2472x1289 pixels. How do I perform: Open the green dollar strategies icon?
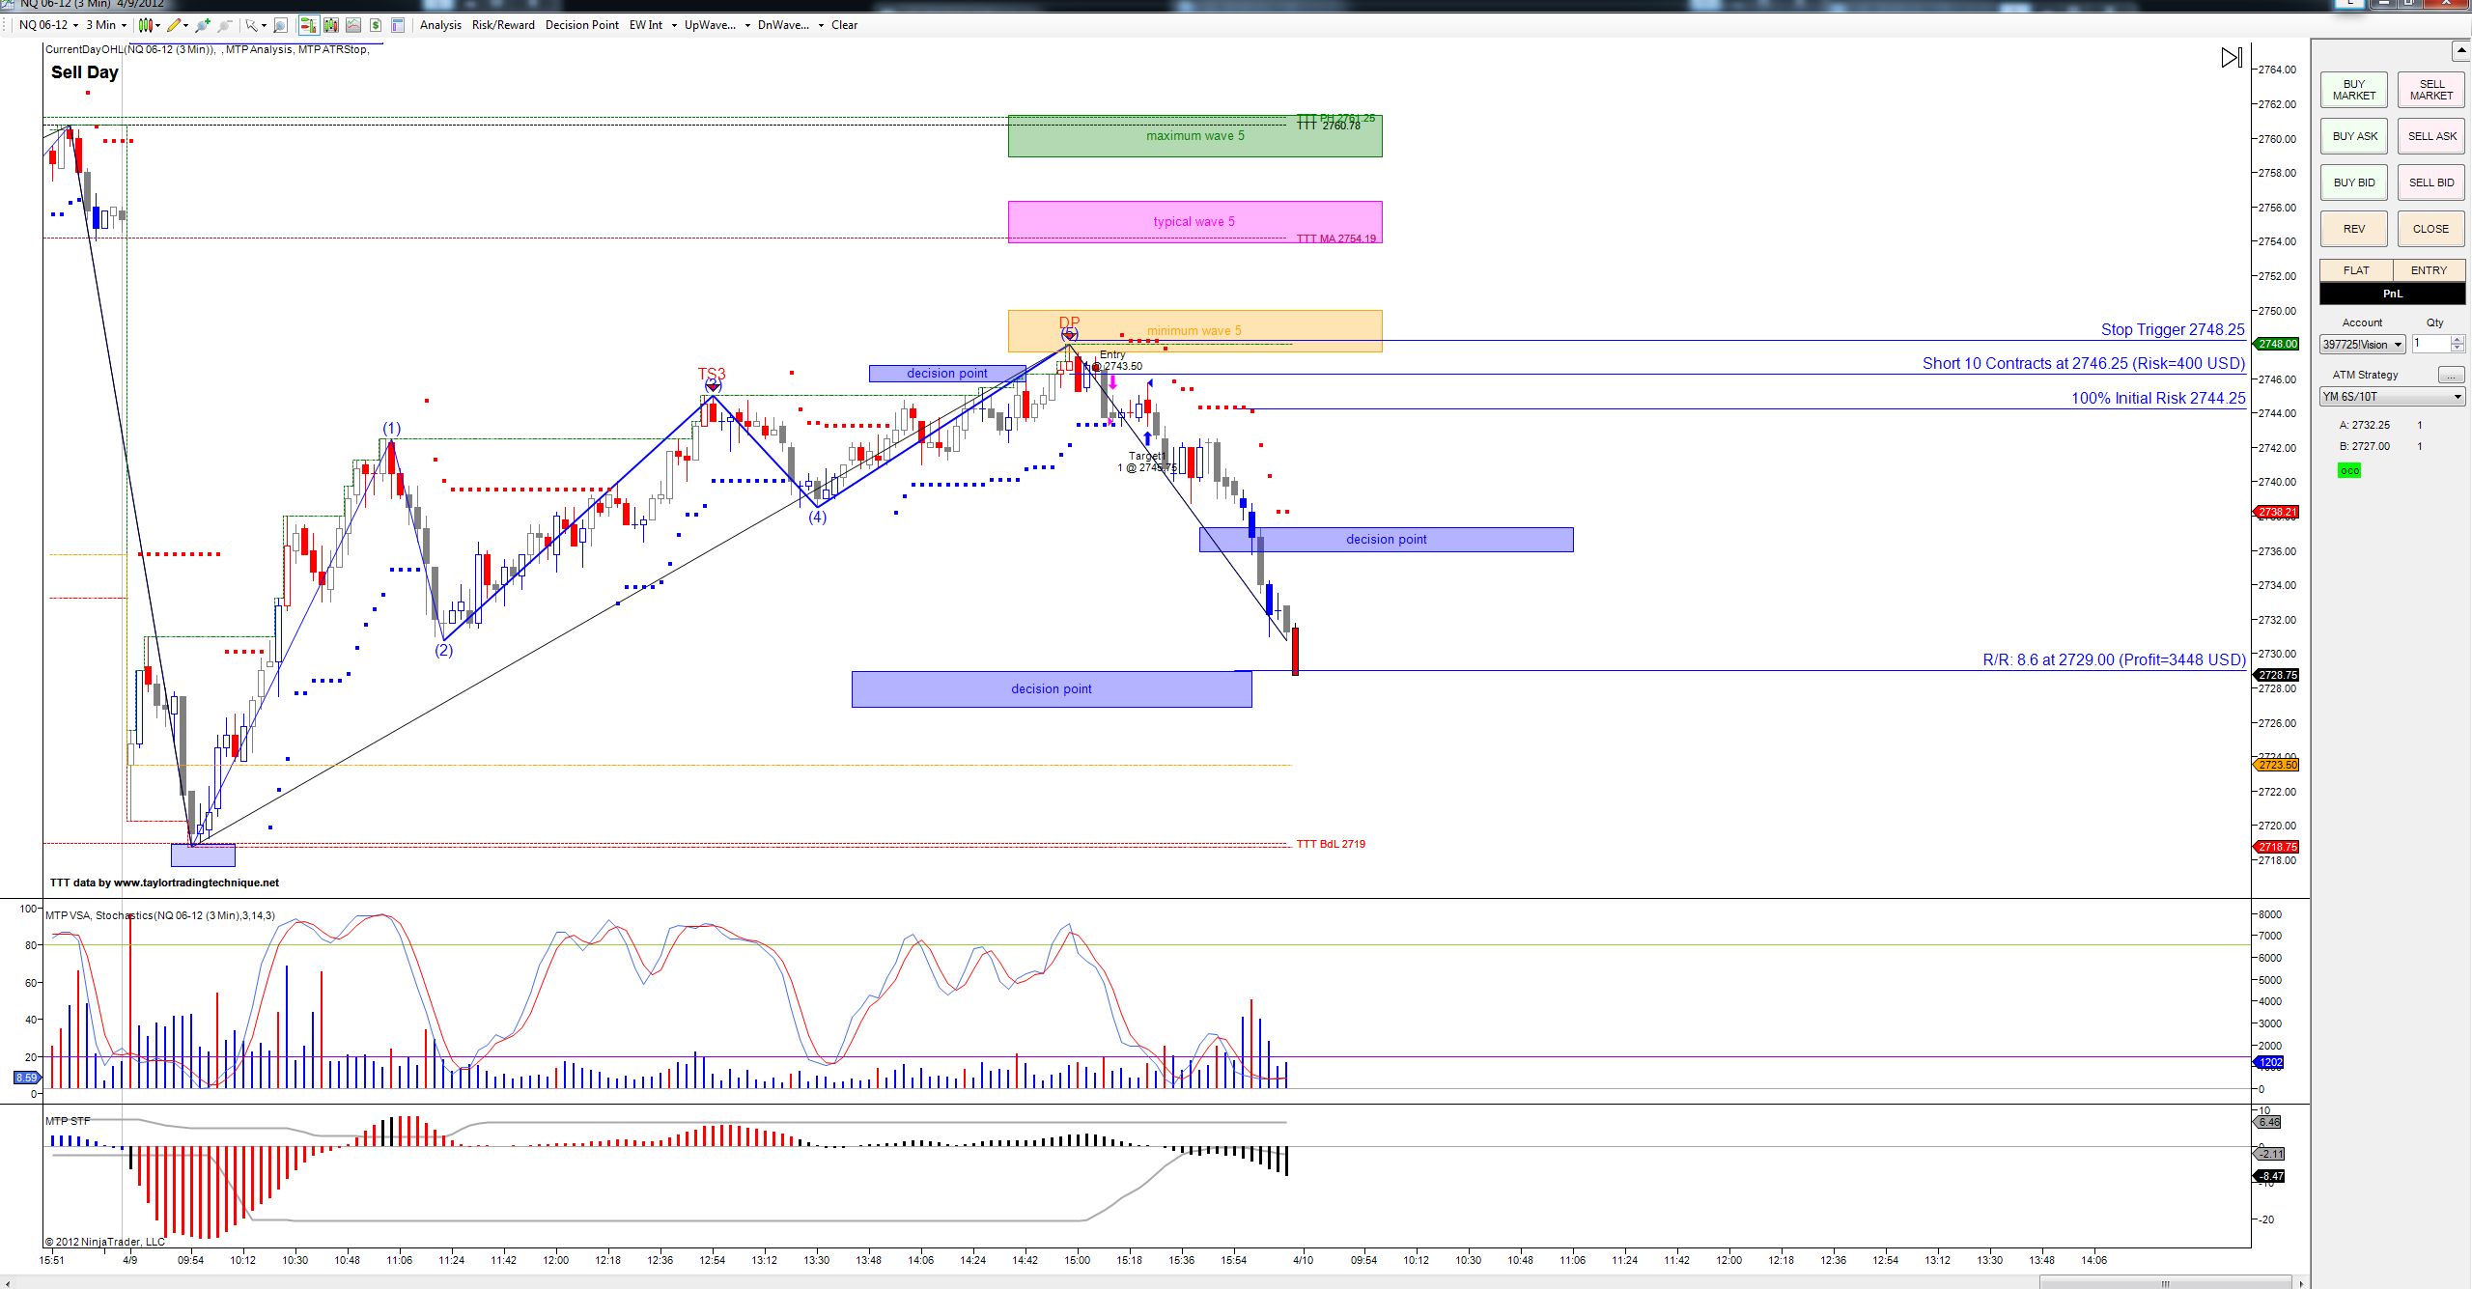point(376,25)
